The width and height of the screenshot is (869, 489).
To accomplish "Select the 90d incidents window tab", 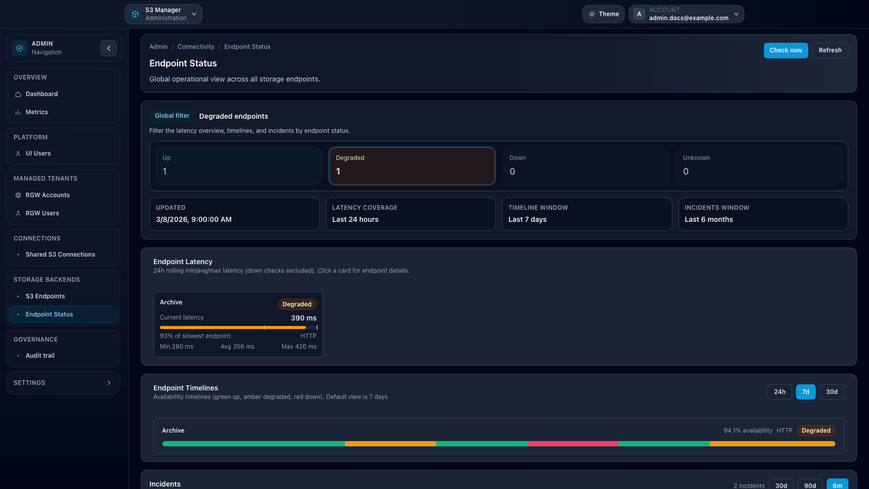I will point(810,485).
